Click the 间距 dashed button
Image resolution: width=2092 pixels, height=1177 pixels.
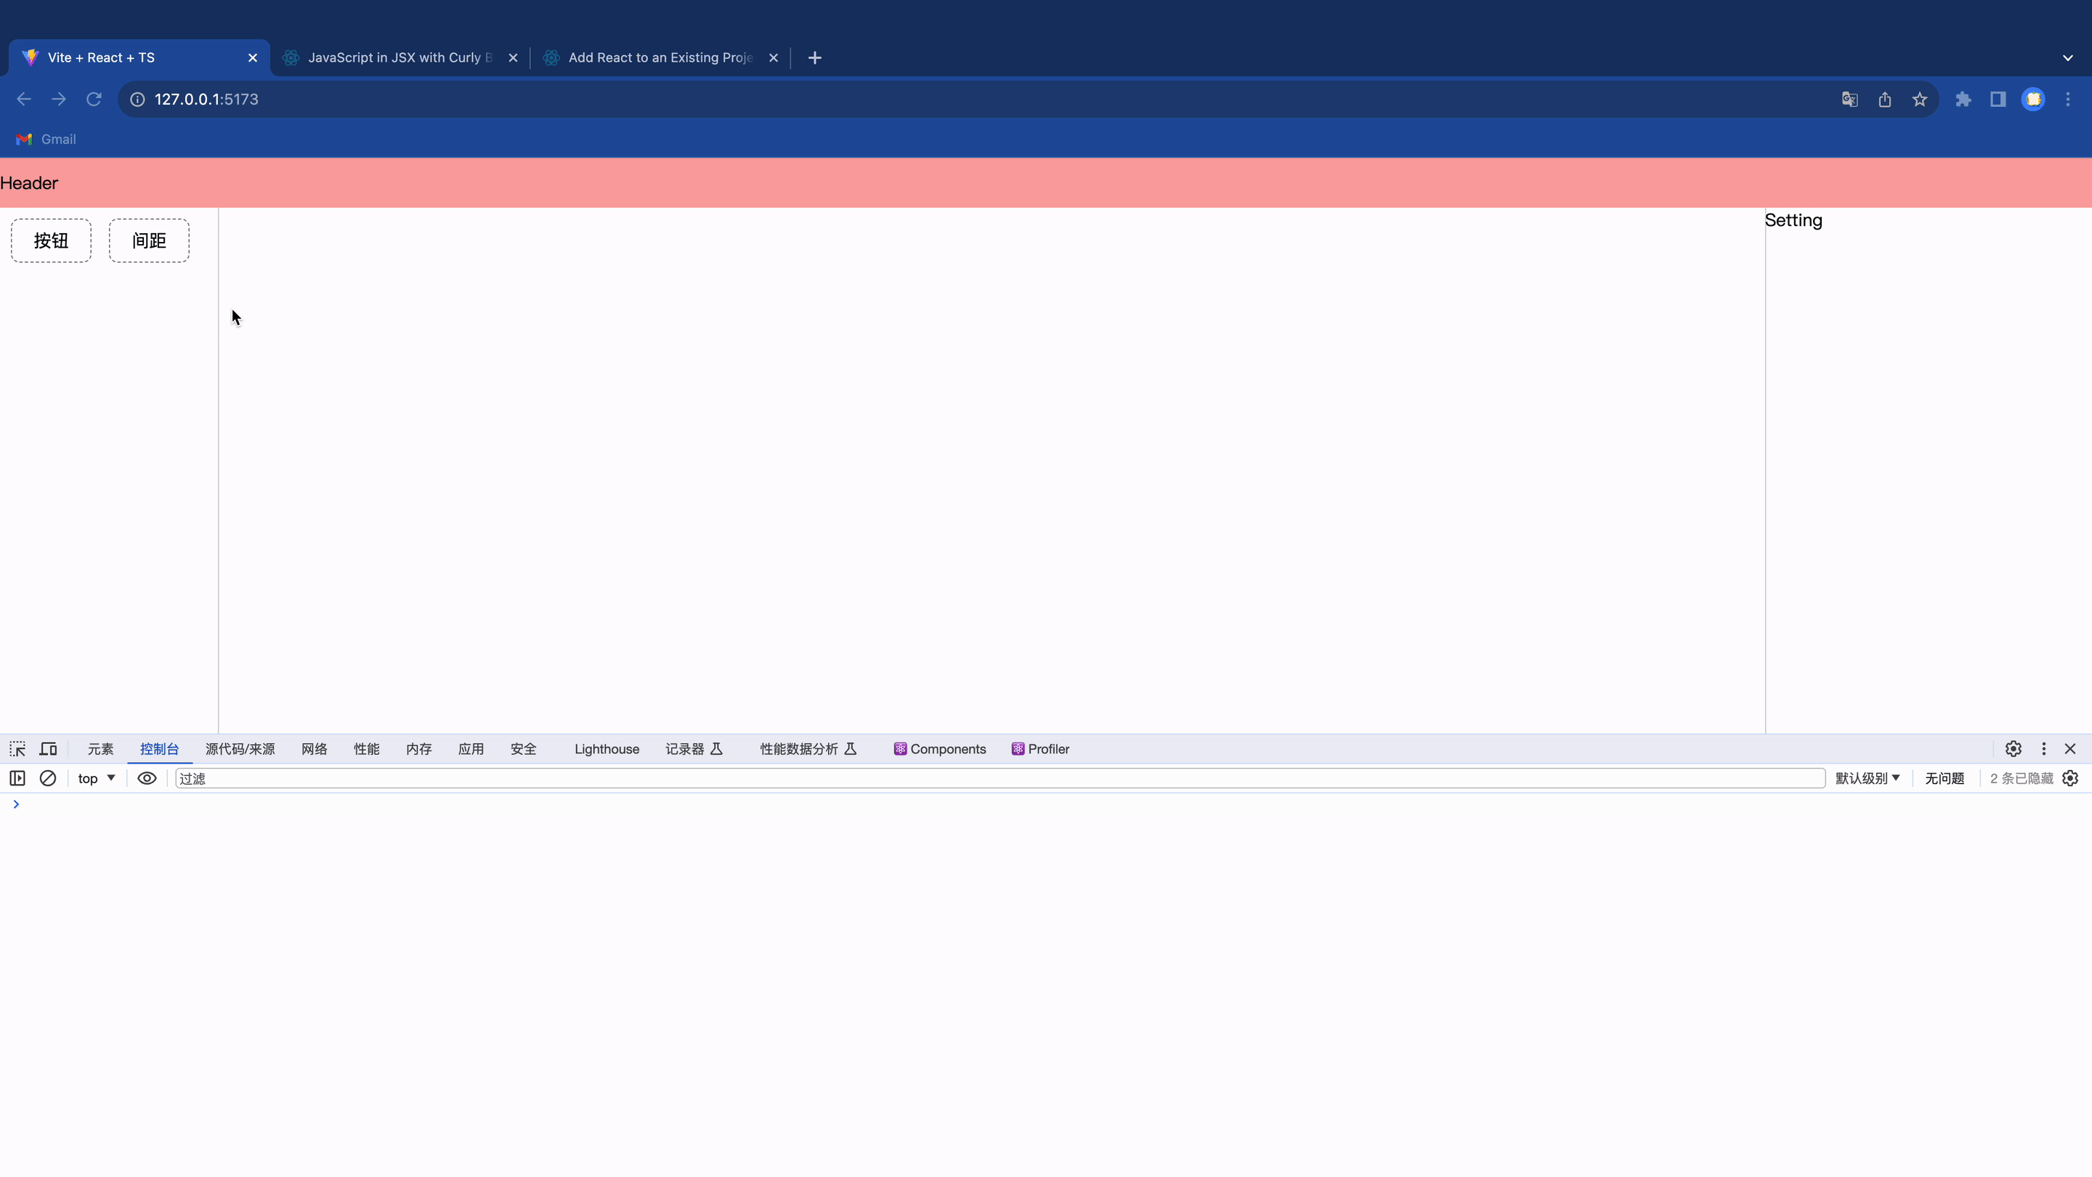pos(150,240)
